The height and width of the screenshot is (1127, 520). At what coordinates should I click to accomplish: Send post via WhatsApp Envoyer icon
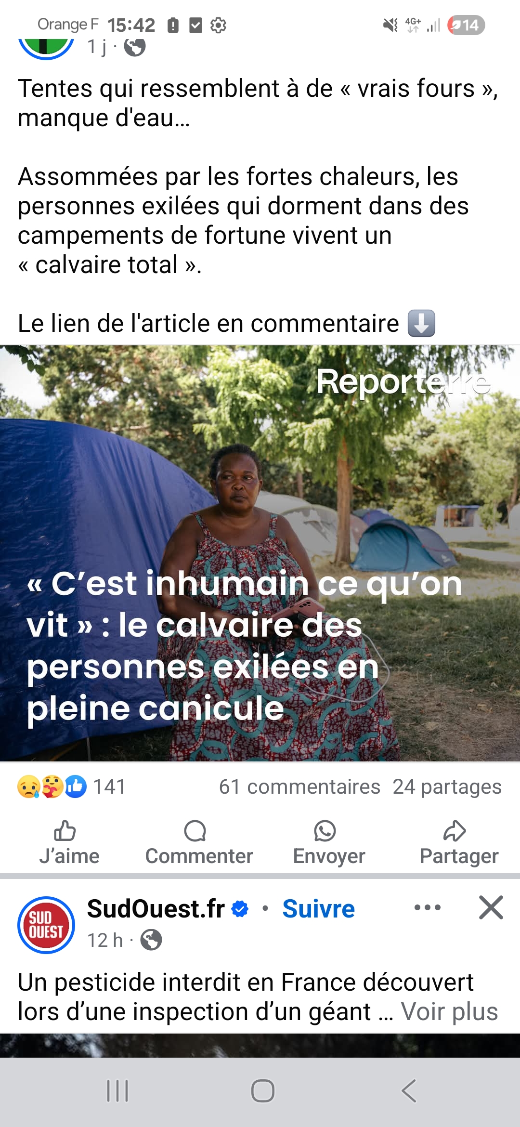pyautogui.click(x=325, y=831)
